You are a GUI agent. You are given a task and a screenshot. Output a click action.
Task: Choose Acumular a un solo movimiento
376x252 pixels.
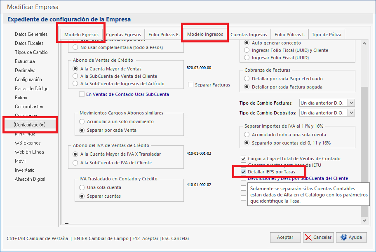(82, 122)
